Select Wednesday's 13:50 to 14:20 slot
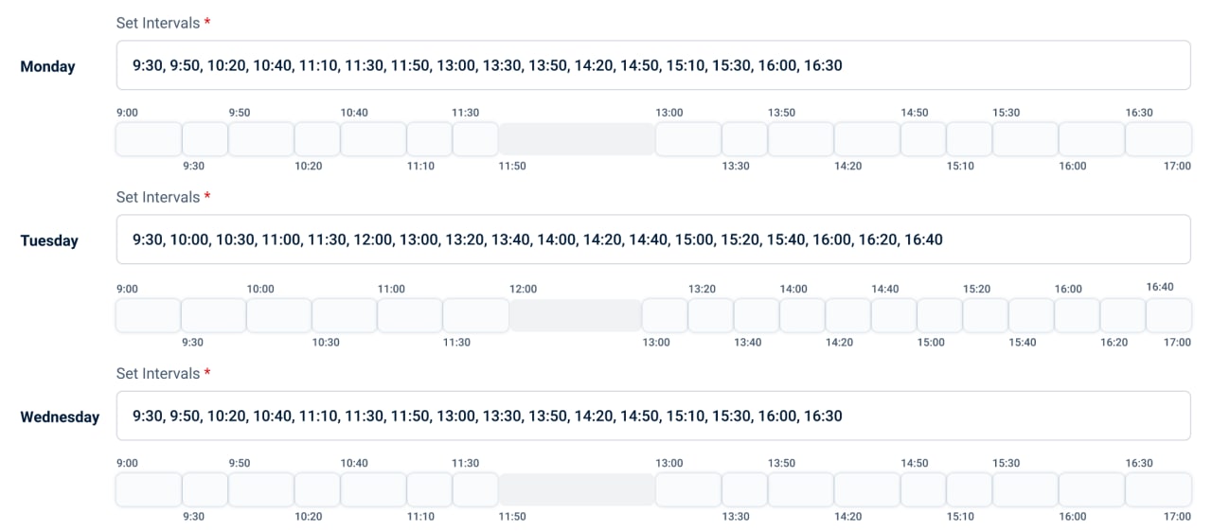The image size is (1212, 532). (800, 490)
